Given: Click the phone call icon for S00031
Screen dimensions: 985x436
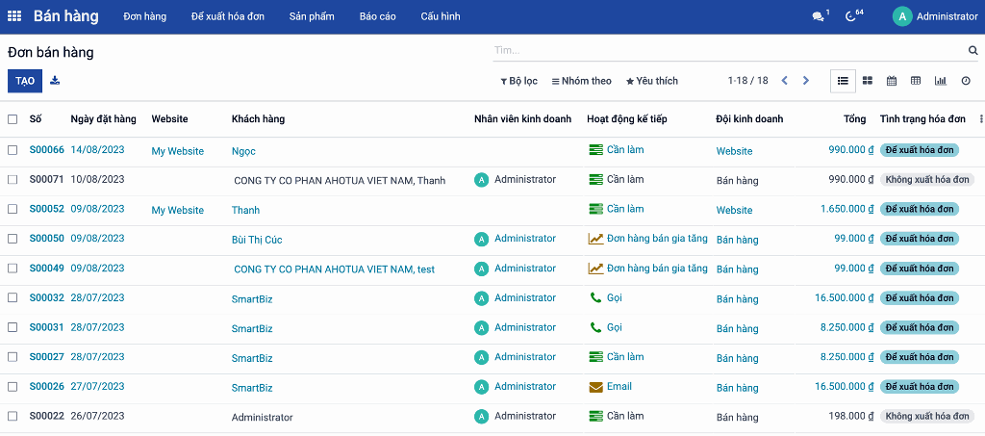Looking at the screenshot, I should pos(595,327).
